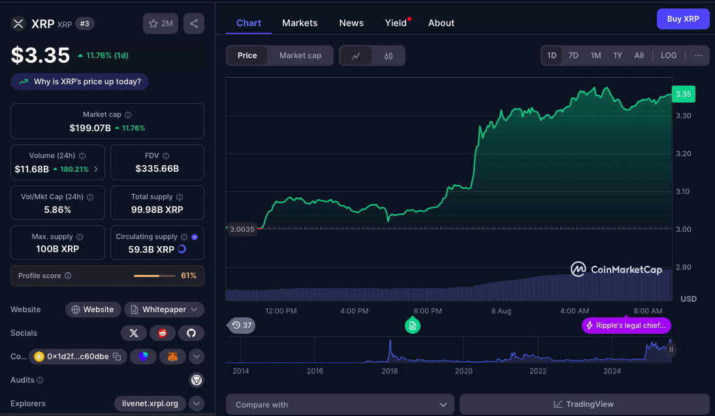Image resolution: width=715 pixels, height=416 pixels.
Task: Click the 3.0035 opening price label
Action: (242, 229)
